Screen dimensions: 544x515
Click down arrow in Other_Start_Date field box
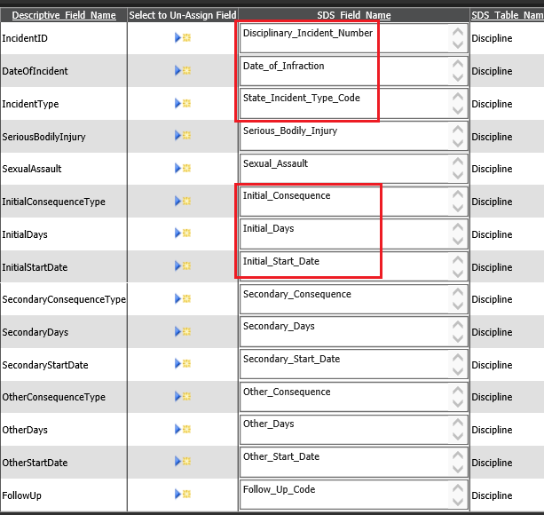[458, 471]
